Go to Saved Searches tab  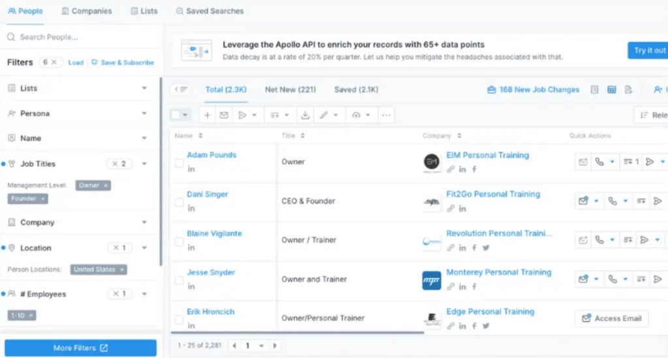click(209, 11)
